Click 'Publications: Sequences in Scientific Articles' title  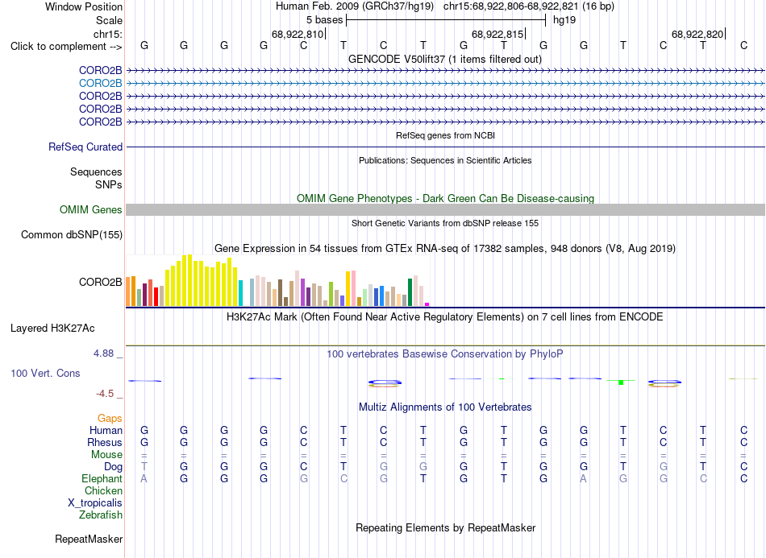pos(445,160)
